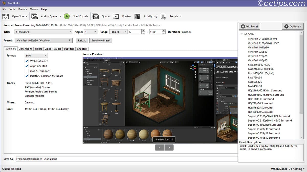The width and height of the screenshot is (307, 172).
Task: Open the Preview window icon
Action: (116, 16)
